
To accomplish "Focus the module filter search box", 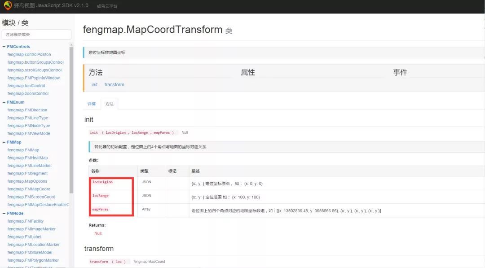I will [36, 35].
